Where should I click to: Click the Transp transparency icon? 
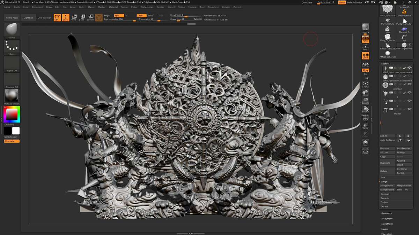(x=365, y=126)
